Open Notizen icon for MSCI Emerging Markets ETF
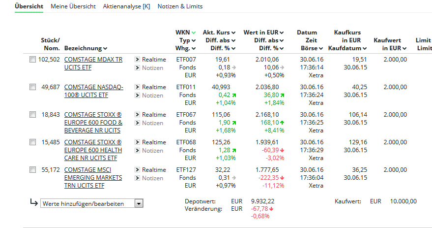The width and height of the screenshot is (432, 228). [138, 178]
